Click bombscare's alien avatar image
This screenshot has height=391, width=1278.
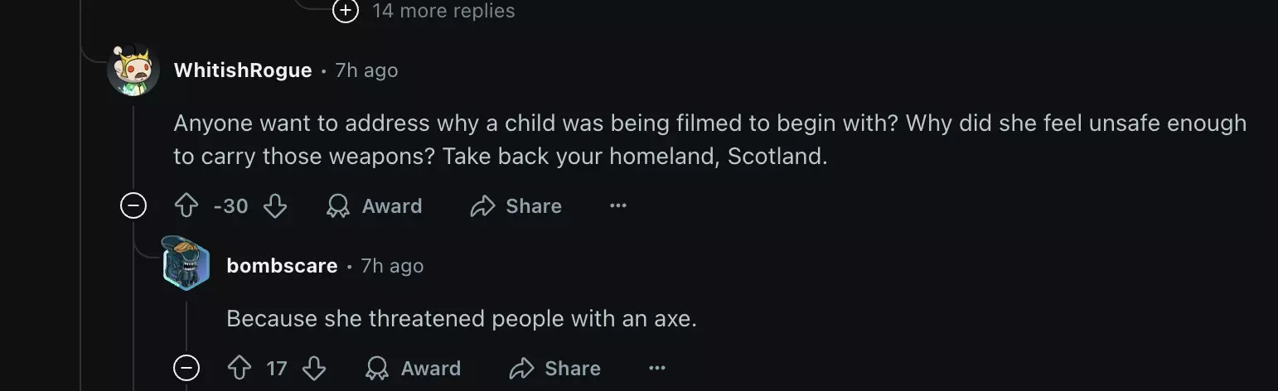186,263
